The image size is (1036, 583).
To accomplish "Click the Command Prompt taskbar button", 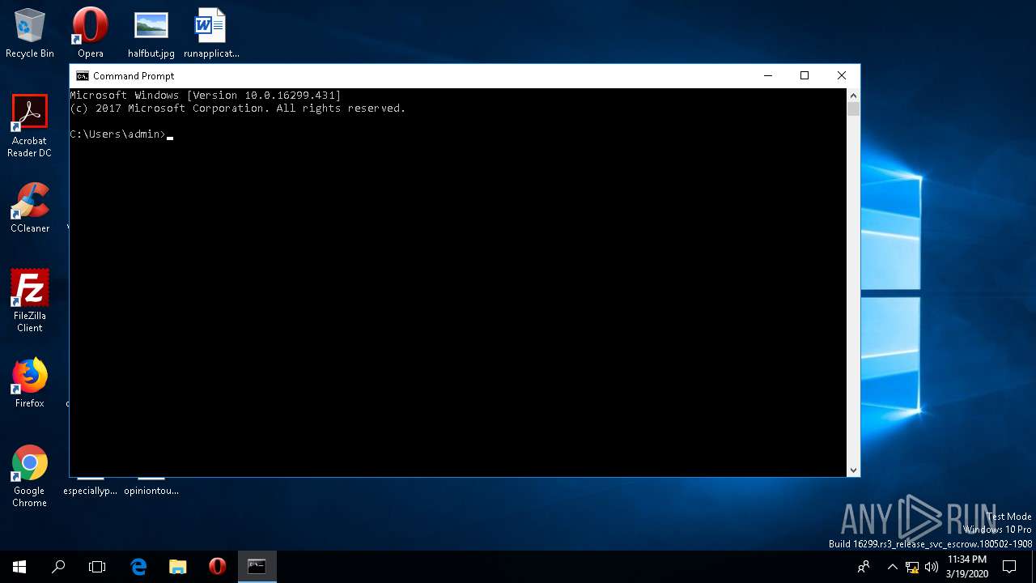I will click(257, 567).
